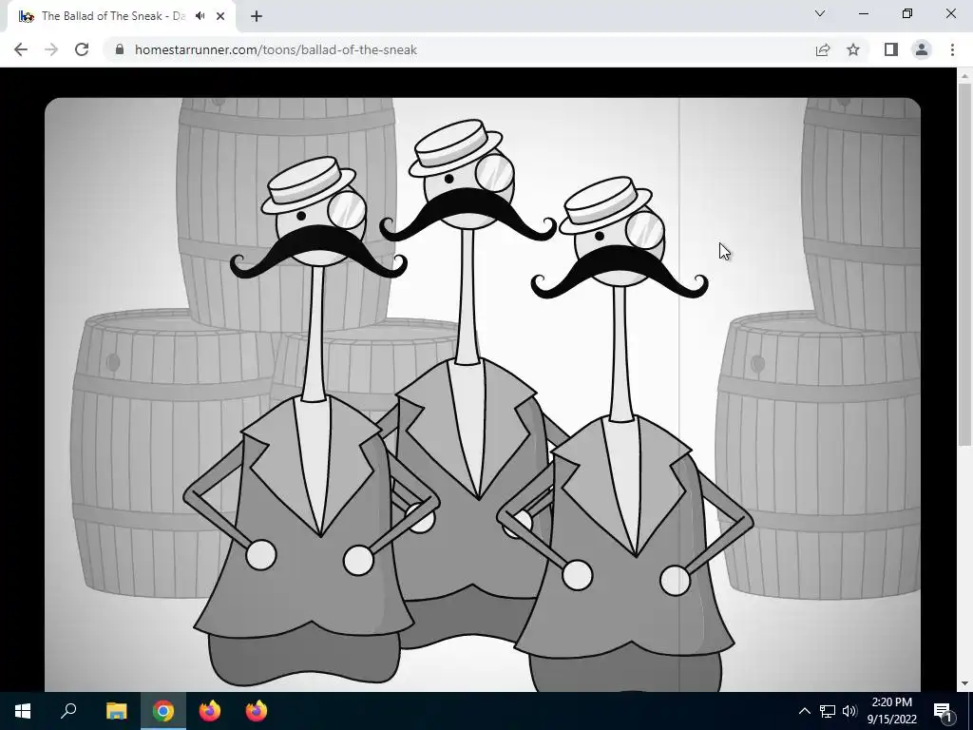Show hidden system tray icons
The image size is (973, 730).
(804, 711)
